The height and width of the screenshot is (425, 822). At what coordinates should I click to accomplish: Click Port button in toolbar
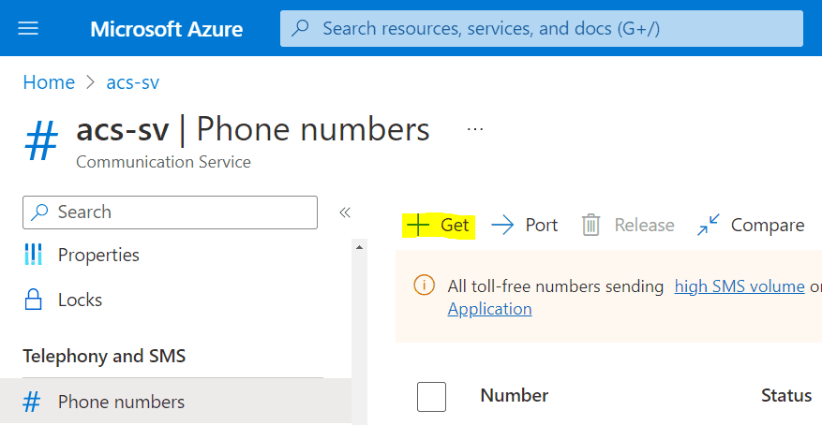pyautogui.click(x=524, y=225)
